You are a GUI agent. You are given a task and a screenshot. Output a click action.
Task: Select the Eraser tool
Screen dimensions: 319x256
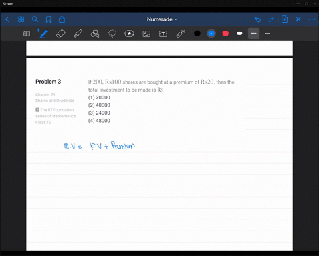pyautogui.click(x=61, y=34)
